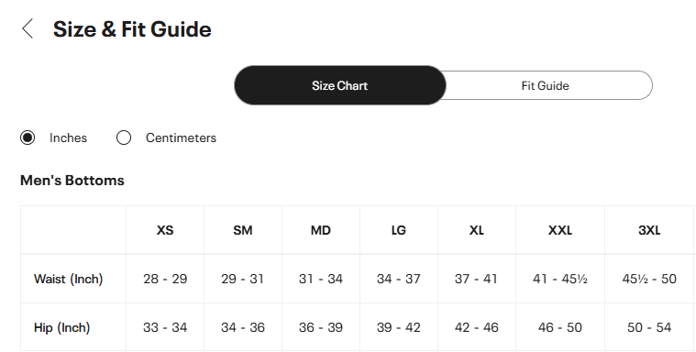Click the LG column header
The width and height of the screenshot is (696, 352).
tap(399, 230)
